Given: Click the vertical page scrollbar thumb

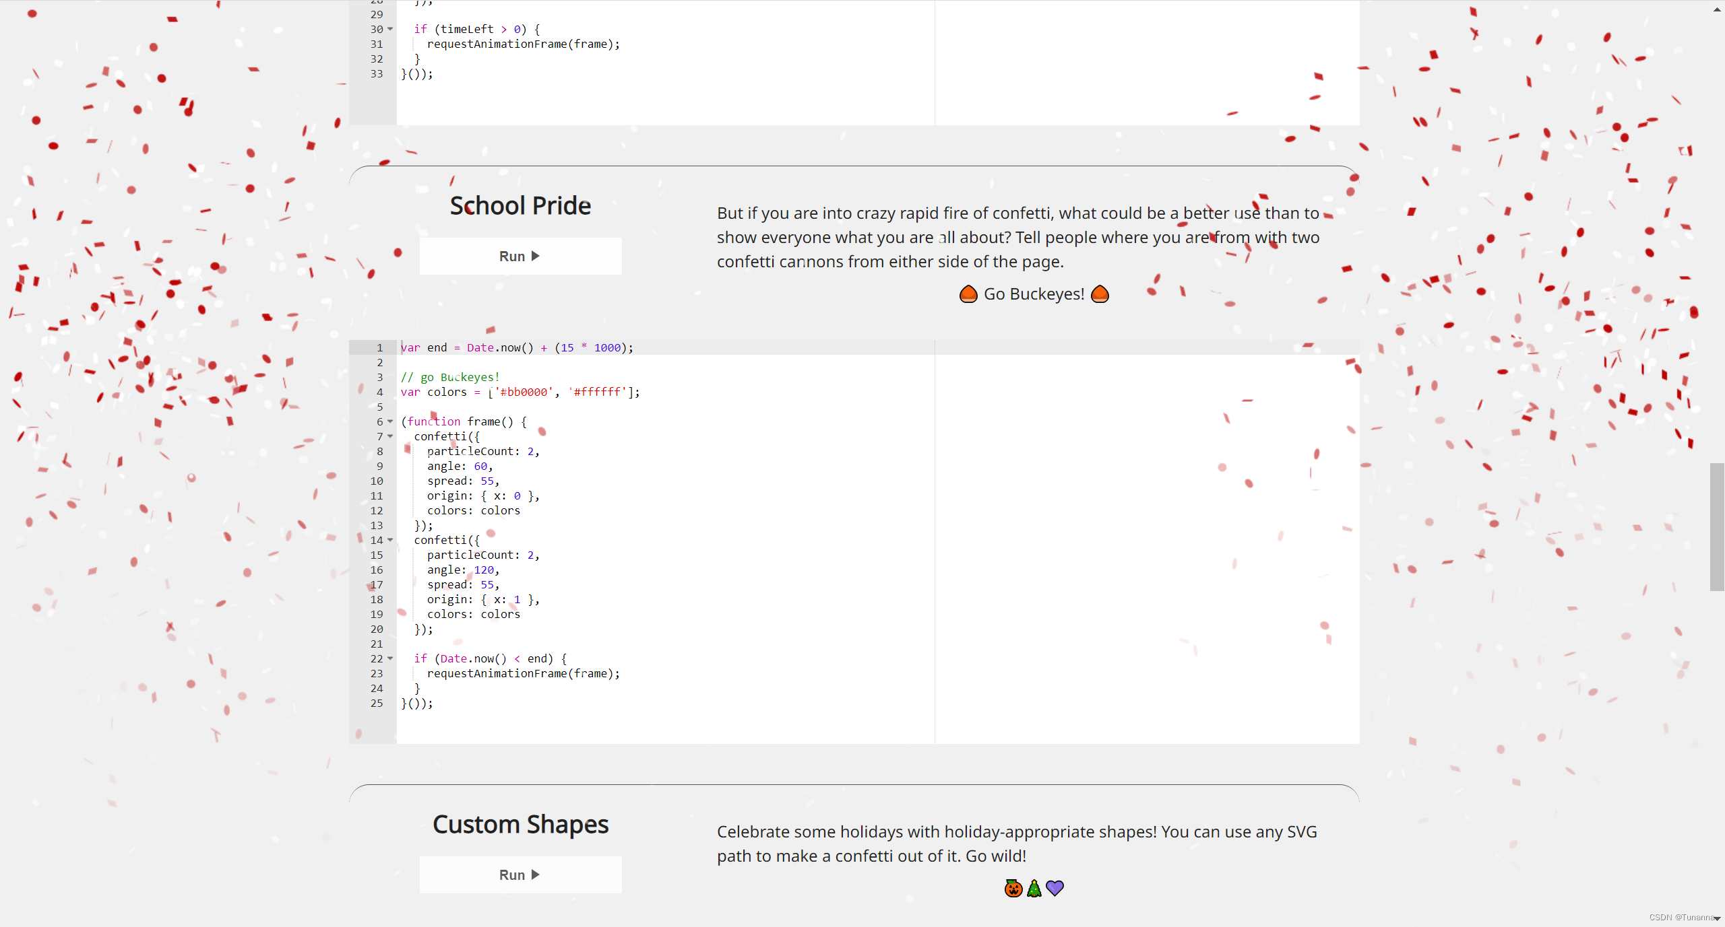Looking at the screenshot, I should (x=1717, y=526).
